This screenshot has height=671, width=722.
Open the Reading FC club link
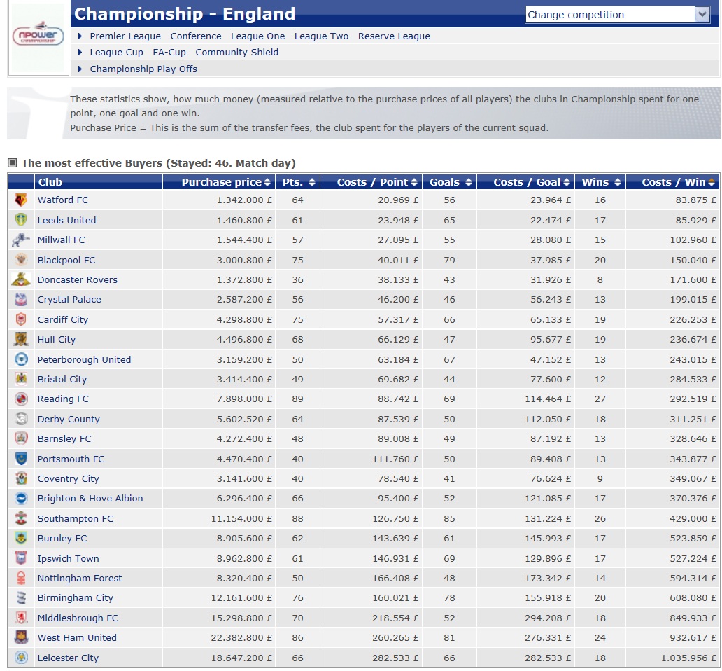[63, 399]
